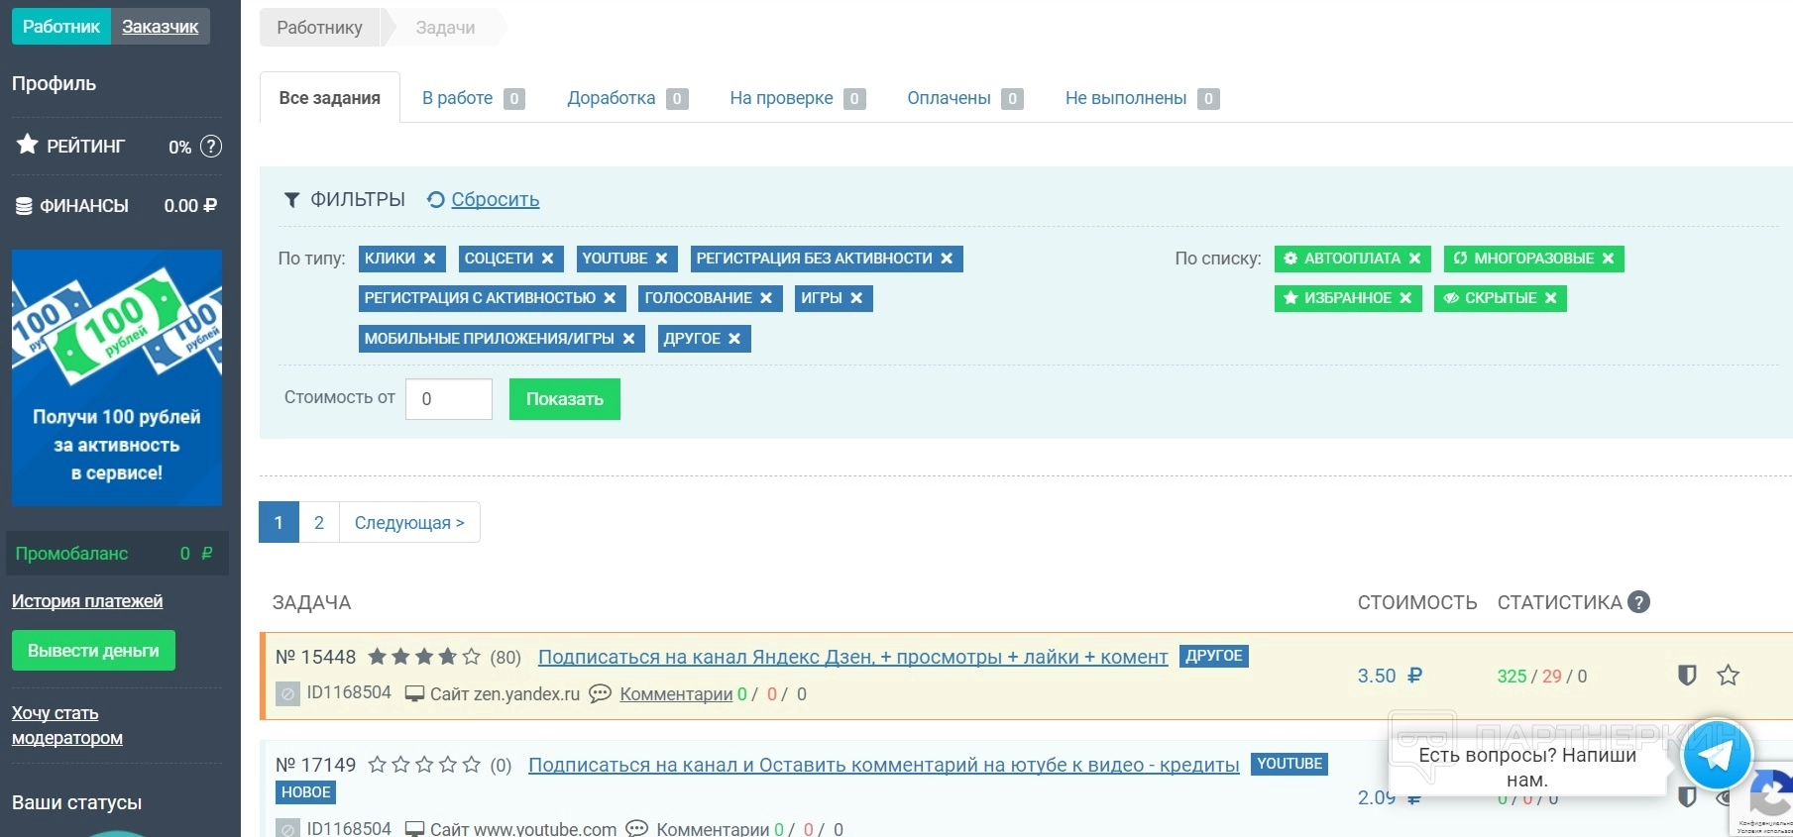Remove the КЛИКИ filter using its X
The width and height of the screenshot is (1793, 837).
[430, 259]
